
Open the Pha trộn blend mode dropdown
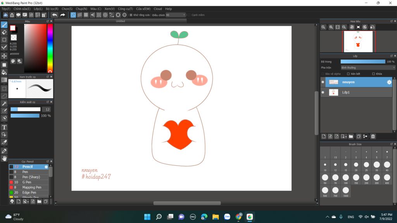[x=368, y=67]
